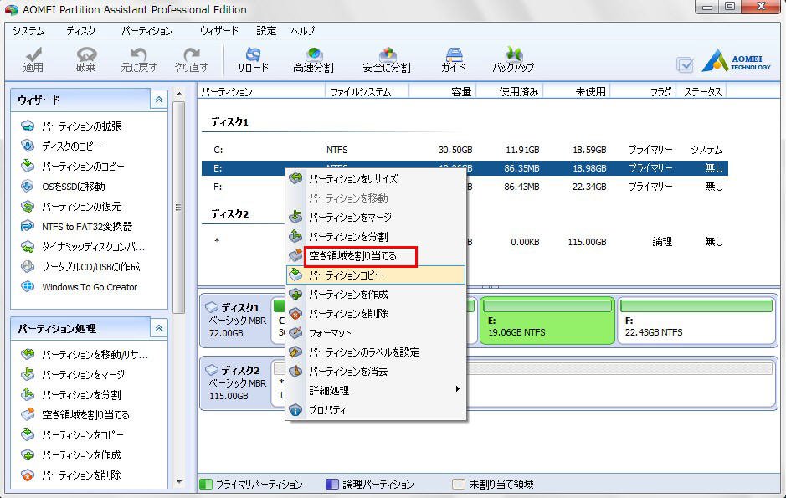Sort by 使用済み column header

click(x=510, y=92)
